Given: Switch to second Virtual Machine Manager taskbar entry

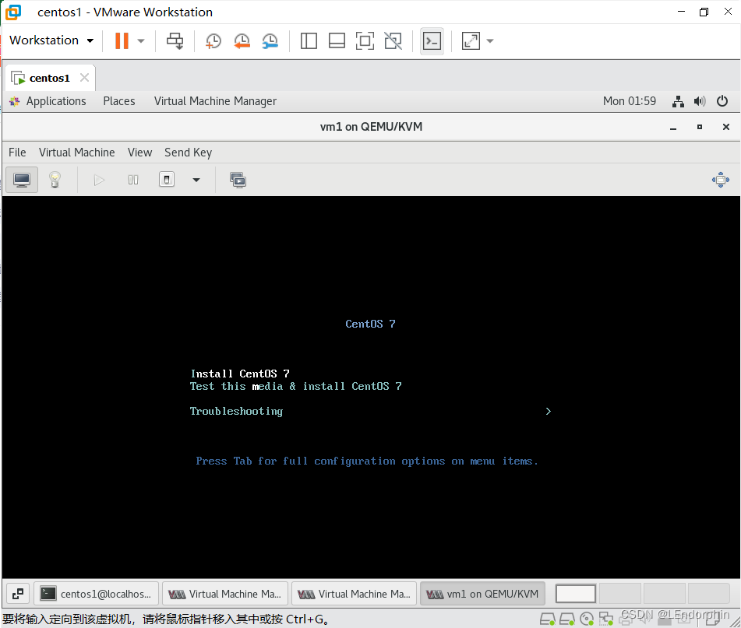Looking at the screenshot, I should [355, 594].
